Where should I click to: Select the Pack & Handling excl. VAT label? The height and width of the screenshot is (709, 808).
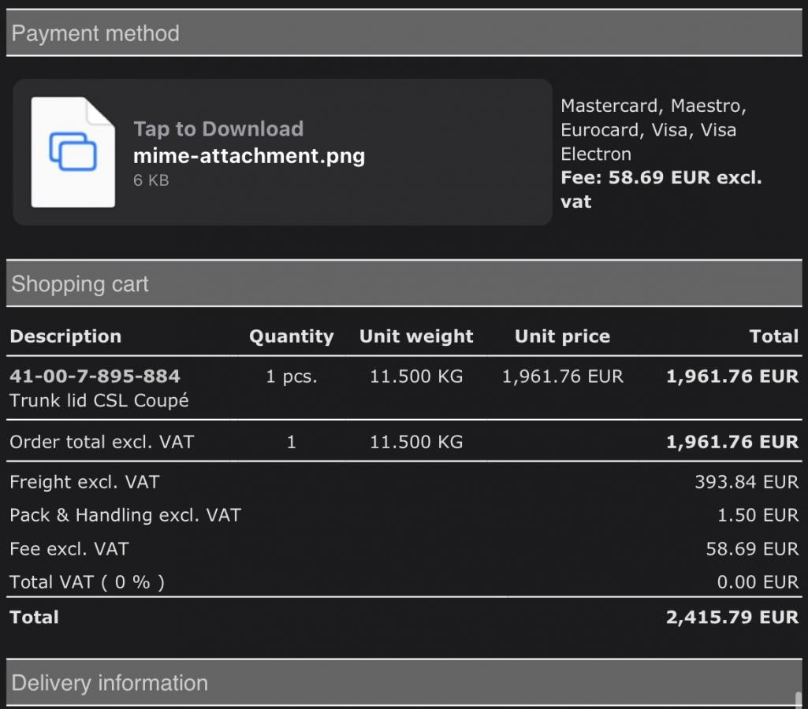(x=125, y=515)
